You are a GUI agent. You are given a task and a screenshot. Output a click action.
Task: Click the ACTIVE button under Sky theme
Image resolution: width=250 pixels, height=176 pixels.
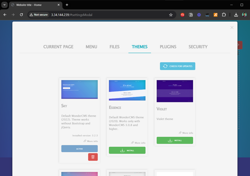coord(79,148)
